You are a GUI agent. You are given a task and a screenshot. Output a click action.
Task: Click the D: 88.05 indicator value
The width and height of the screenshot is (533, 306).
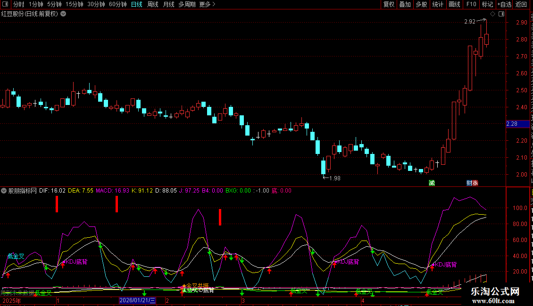pos(166,191)
